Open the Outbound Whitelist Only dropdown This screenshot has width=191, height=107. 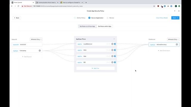click(x=173, y=39)
